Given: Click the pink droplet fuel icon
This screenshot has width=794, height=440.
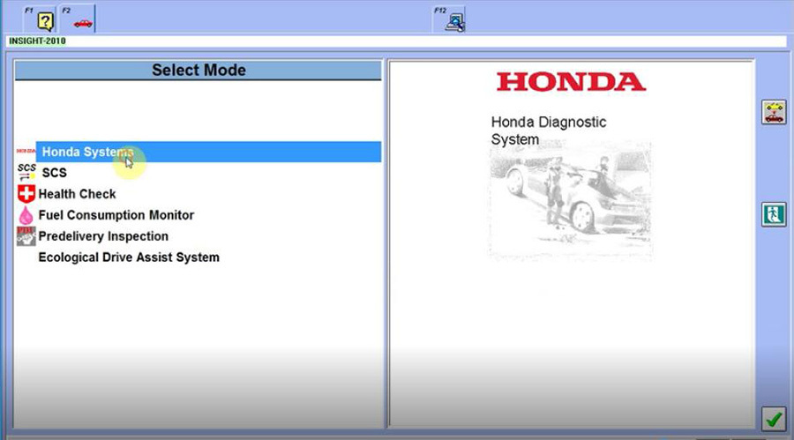Looking at the screenshot, I should [x=26, y=215].
